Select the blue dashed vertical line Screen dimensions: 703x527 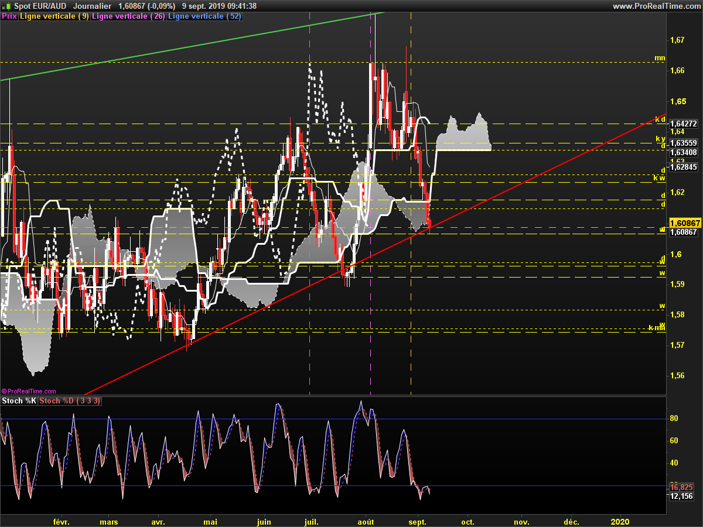(x=309, y=205)
